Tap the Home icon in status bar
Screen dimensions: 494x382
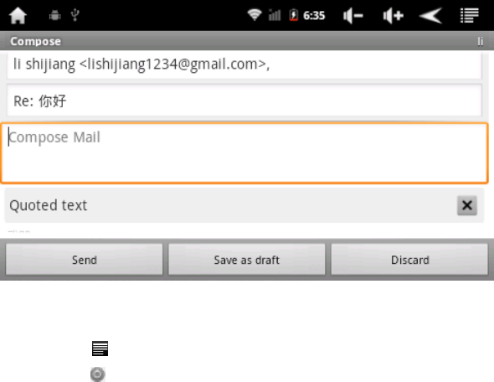(x=18, y=15)
